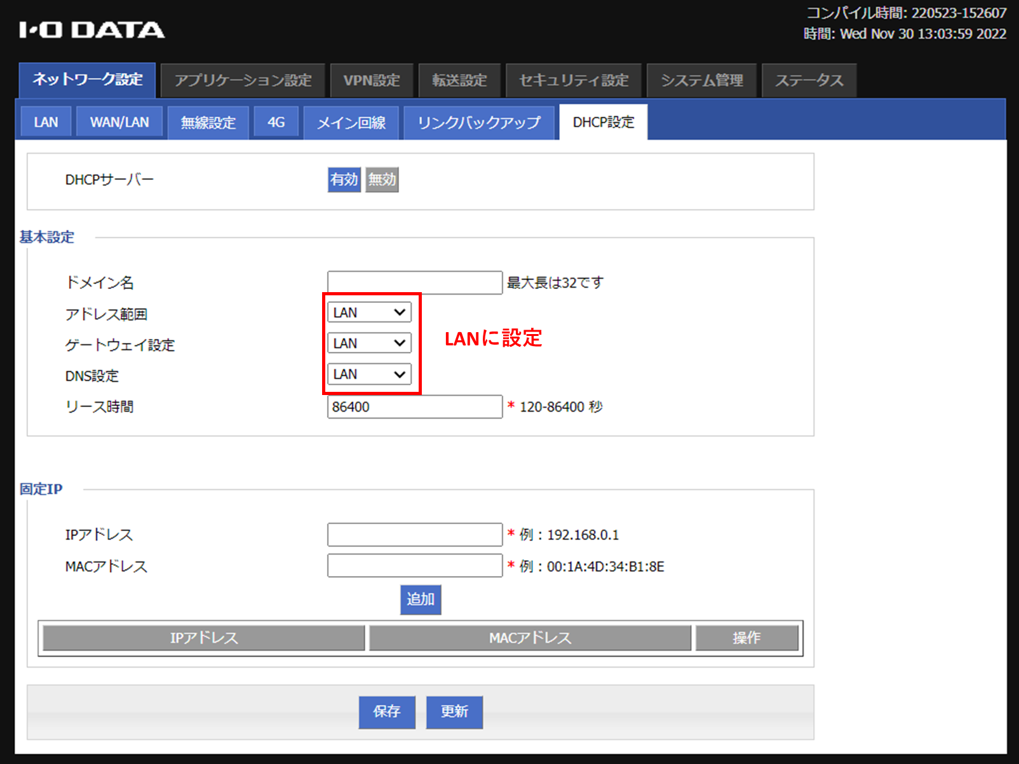
Task: Click the 追加 button to add entry
Action: [x=420, y=599]
